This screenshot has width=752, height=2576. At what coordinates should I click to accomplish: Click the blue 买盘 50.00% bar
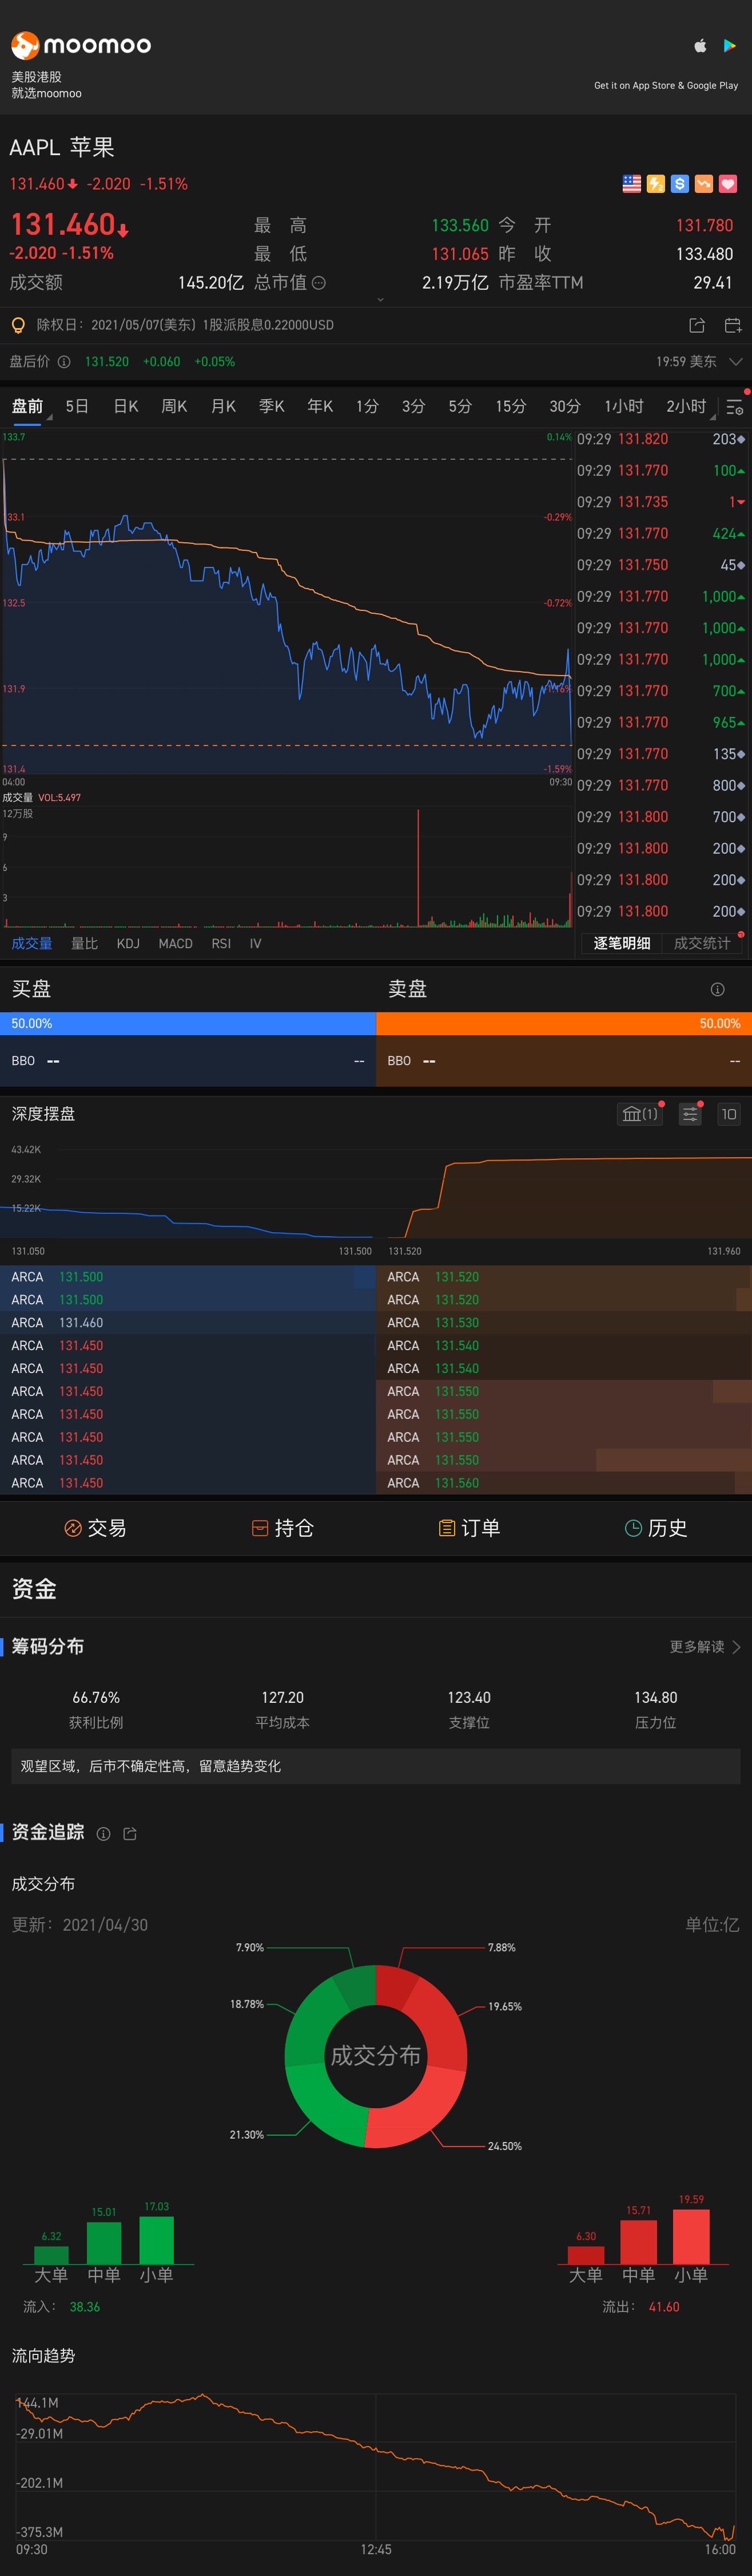[188, 1023]
